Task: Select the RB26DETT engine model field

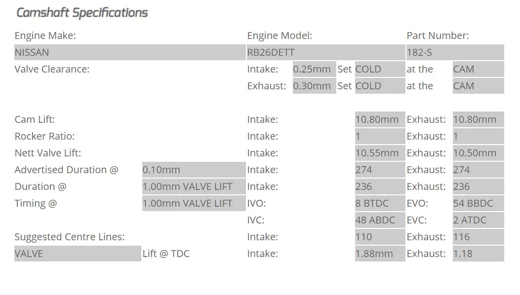Action: point(325,52)
